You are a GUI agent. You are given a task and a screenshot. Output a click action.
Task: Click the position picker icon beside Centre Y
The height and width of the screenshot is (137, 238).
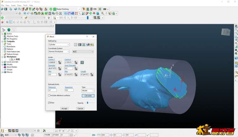tap(82, 62)
